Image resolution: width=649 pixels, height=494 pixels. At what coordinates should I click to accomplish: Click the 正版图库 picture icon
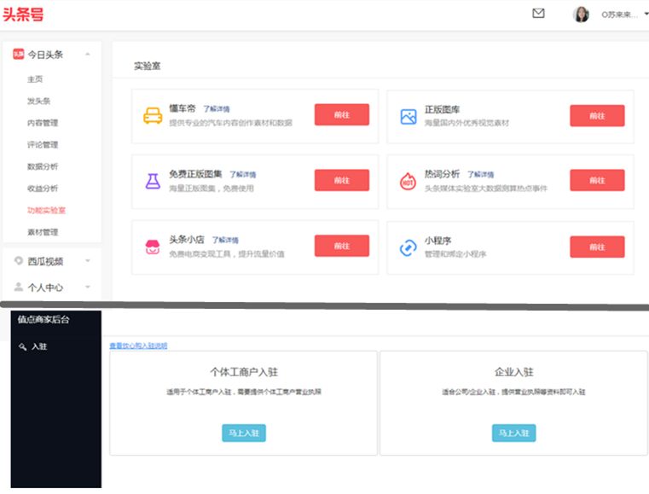[409, 116]
